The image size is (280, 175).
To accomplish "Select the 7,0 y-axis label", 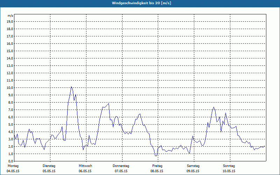I will [x=10, y=110].
